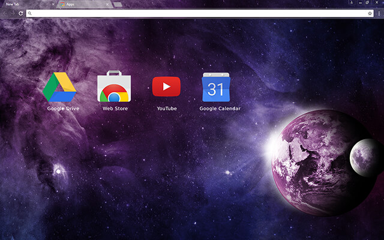Open the Chrome three-dot menu
The height and width of the screenshot is (240, 384).
(379, 14)
